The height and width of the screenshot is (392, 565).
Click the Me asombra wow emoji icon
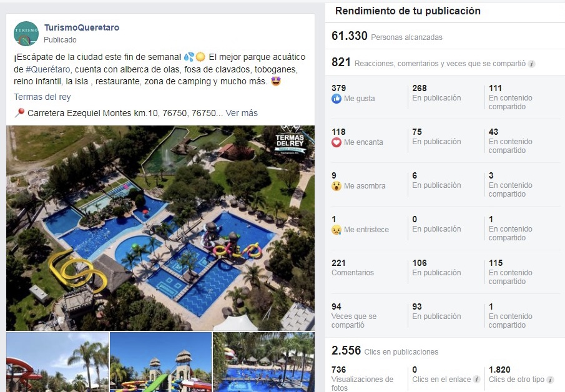pos(336,186)
